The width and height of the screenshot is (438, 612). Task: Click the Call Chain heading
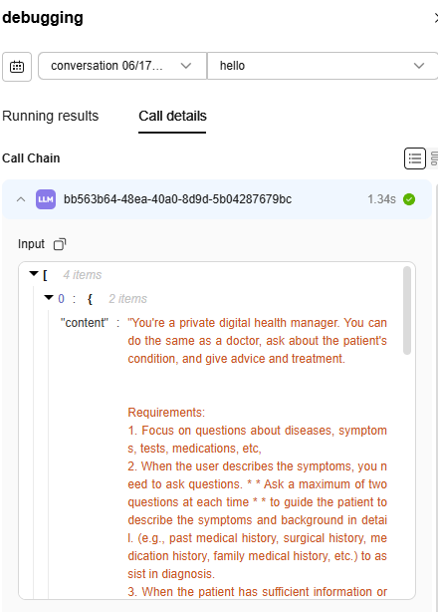[x=31, y=158]
